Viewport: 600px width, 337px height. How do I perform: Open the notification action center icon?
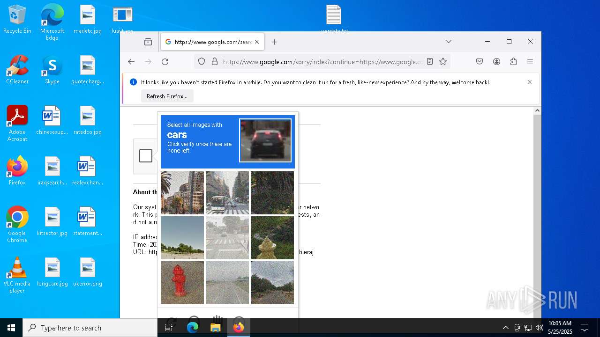coord(585,328)
